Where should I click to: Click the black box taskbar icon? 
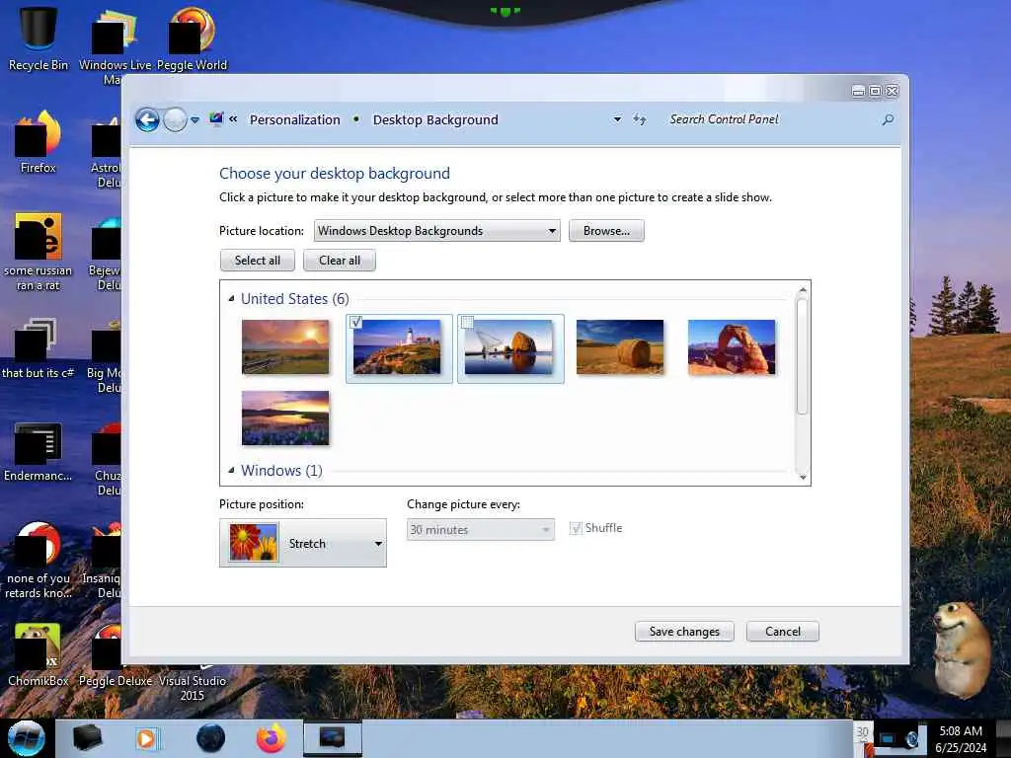(87, 738)
